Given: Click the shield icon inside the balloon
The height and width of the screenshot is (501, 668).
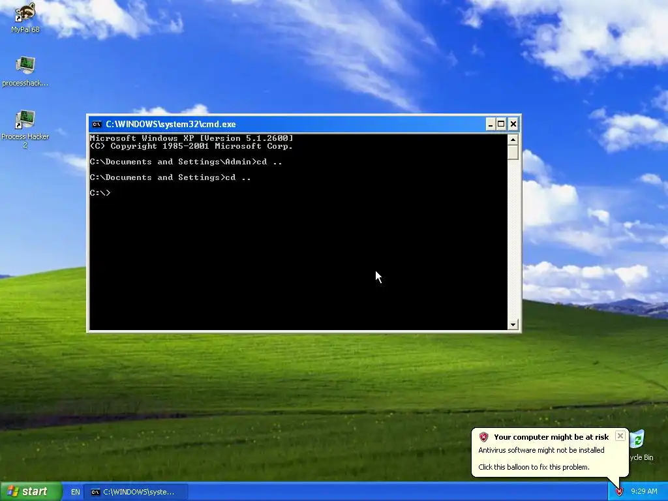Looking at the screenshot, I should tap(483, 437).
